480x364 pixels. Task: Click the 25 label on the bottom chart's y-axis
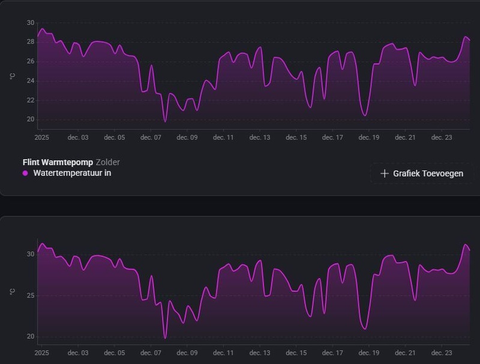coord(30,296)
